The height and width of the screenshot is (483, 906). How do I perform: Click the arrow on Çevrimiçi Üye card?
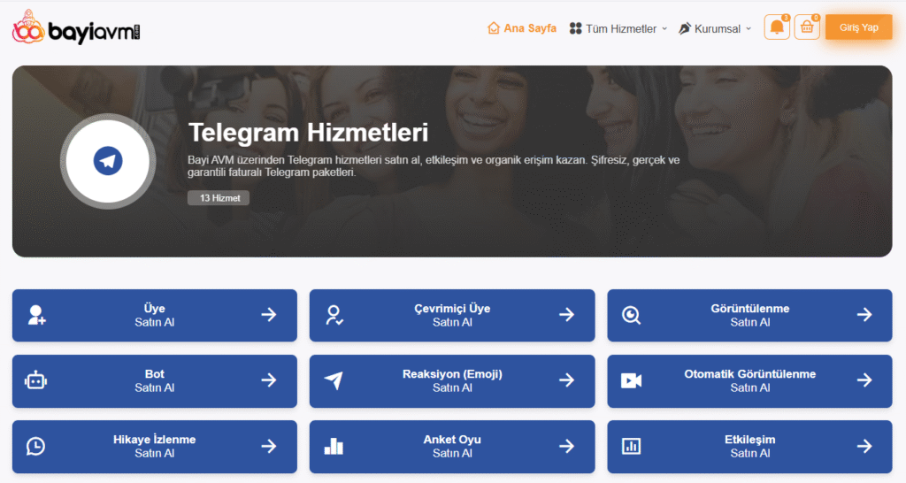(567, 315)
